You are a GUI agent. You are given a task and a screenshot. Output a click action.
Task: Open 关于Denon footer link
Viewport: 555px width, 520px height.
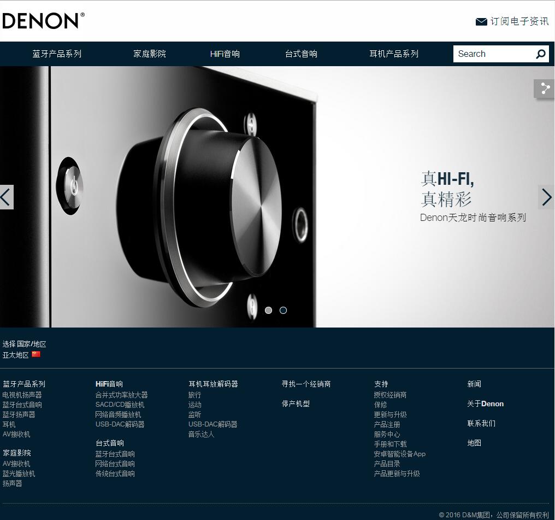485,404
